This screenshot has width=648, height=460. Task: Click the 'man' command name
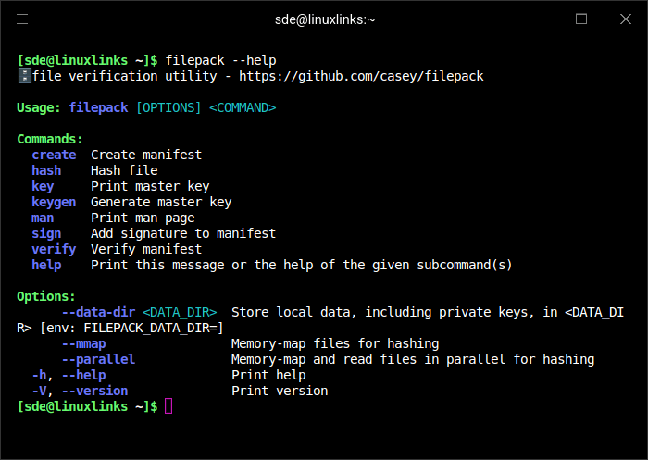43,218
